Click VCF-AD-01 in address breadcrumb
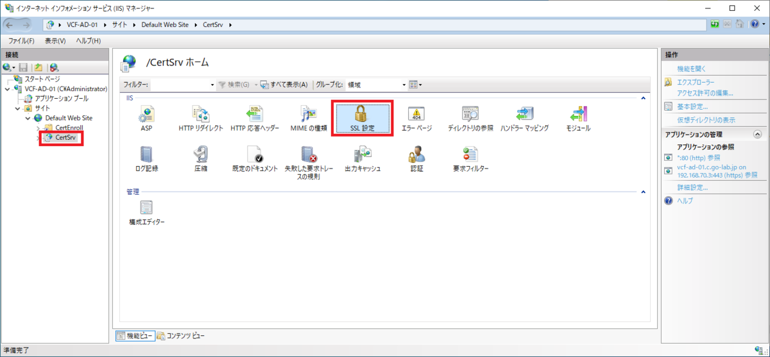770x357 pixels. pos(81,25)
